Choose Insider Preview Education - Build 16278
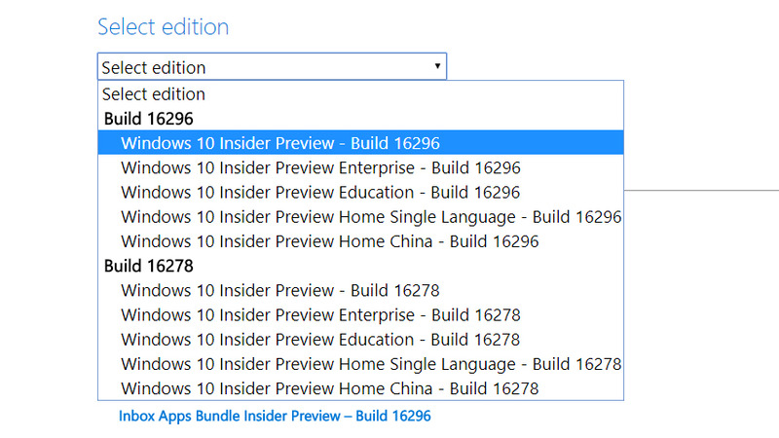Image resolution: width=779 pixels, height=438 pixels. (x=320, y=339)
